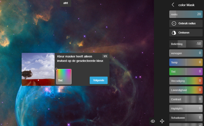Click the Levendigheid slider

(186, 90)
